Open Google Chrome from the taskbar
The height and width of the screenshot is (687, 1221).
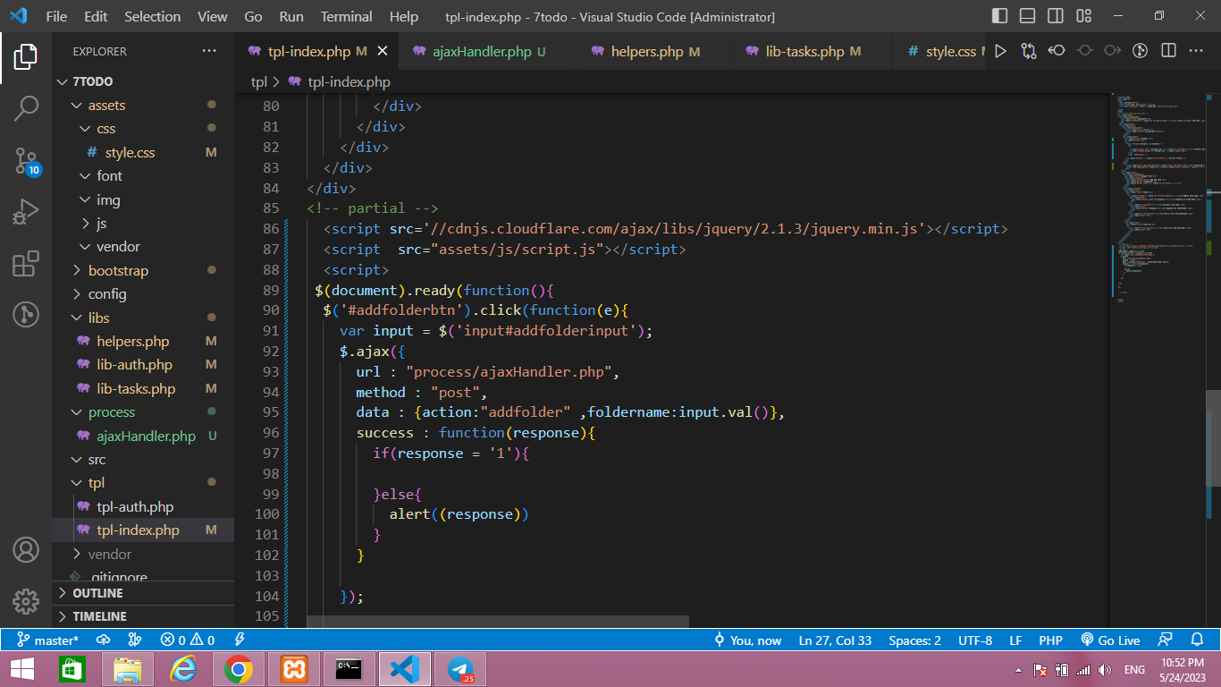[238, 669]
